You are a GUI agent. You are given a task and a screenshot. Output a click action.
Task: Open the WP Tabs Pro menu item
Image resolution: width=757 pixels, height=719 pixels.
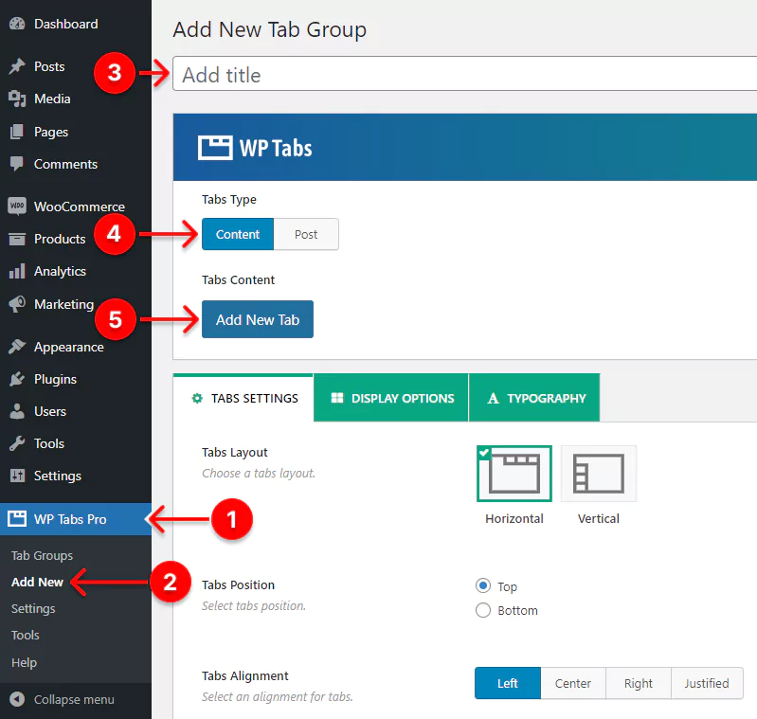[76, 519]
